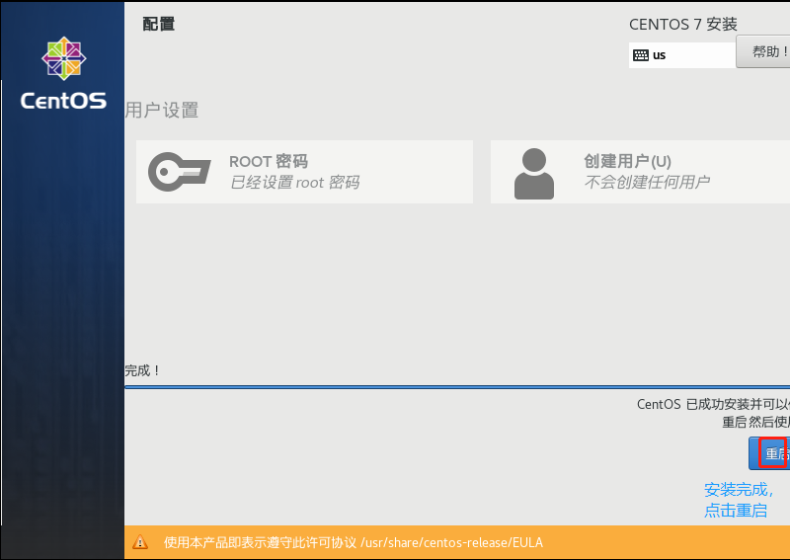Click the 用户设置 section heading

pos(162,110)
